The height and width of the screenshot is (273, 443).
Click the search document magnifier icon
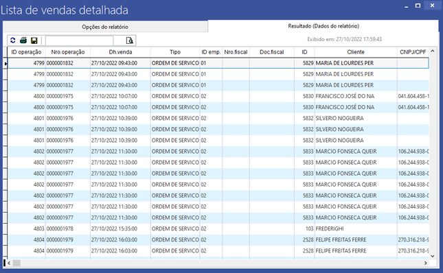coord(129,40)
